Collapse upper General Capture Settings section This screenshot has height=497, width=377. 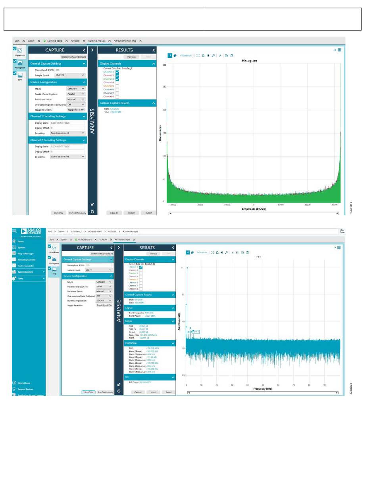(84, 63)
